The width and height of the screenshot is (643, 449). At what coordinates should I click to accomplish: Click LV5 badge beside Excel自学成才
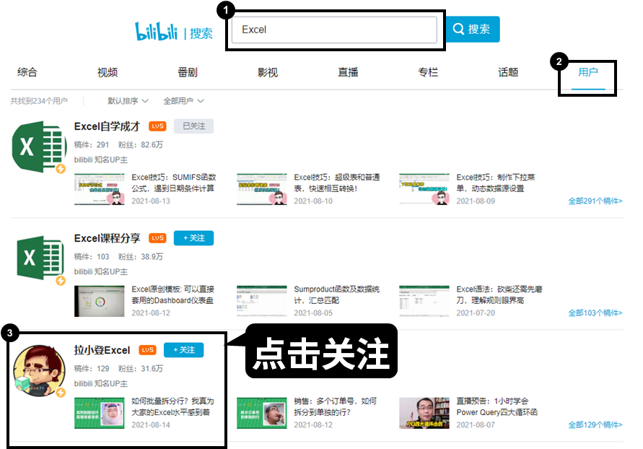tap(157, 126)
